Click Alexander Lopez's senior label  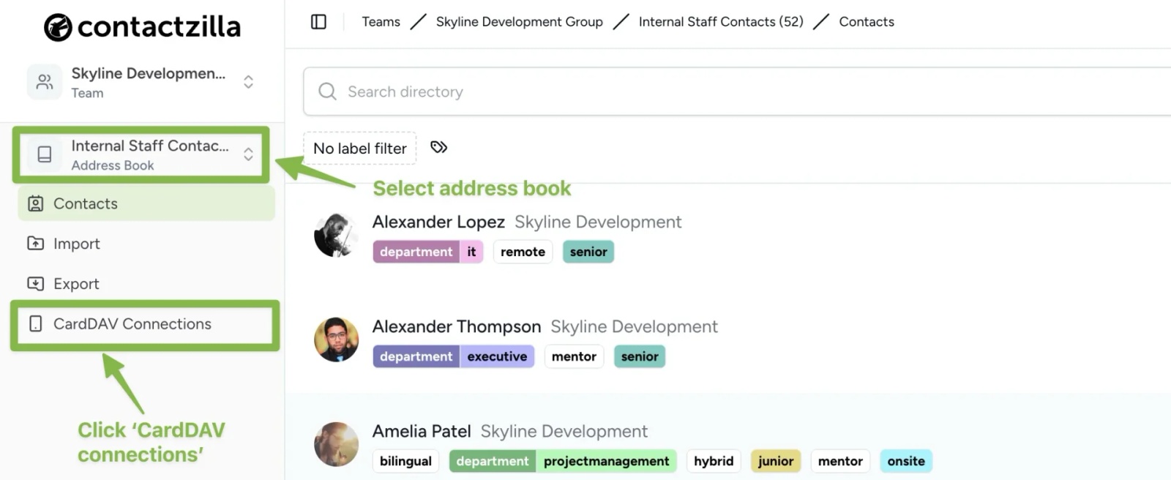(x=588, y=252)
